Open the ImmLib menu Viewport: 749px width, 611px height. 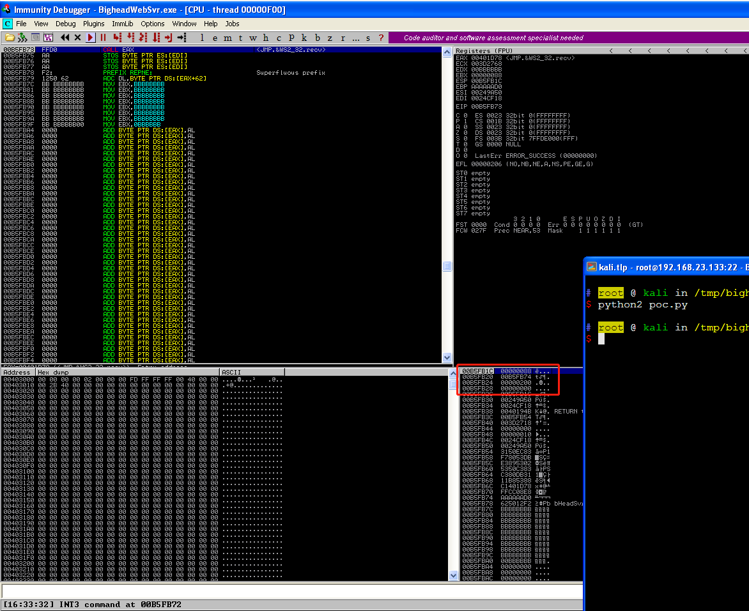[122, 24]
